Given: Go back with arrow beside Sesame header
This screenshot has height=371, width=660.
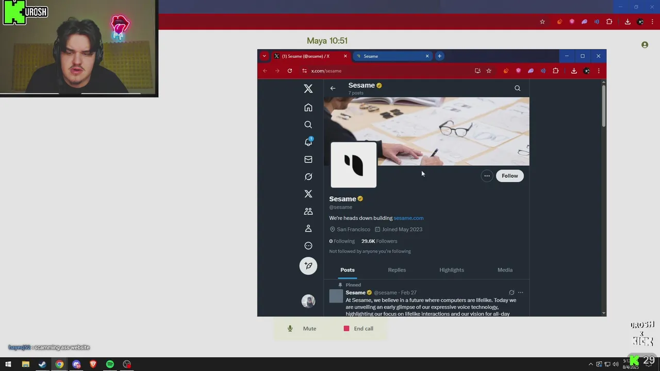Looking at the screenshot, I should [333, 88].
